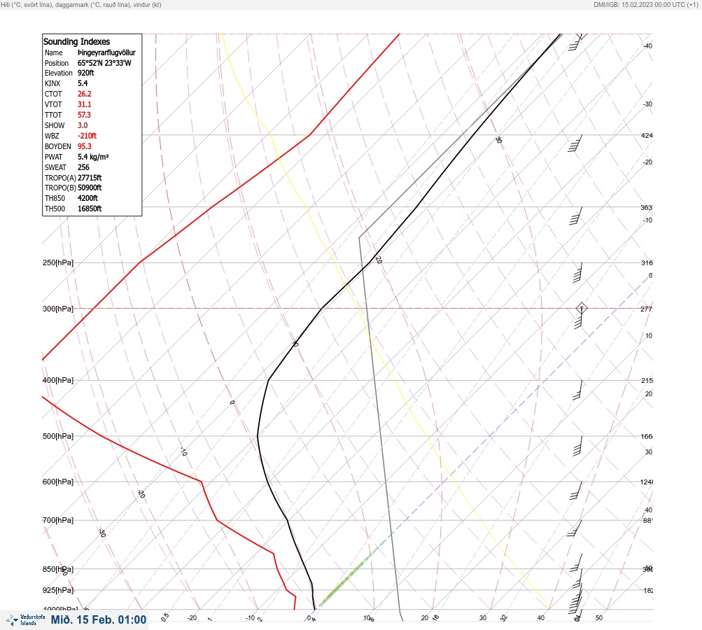Click the 600[hPa] pressure label
The height and width of the screenshot is (630, 702).
point(58,482)
